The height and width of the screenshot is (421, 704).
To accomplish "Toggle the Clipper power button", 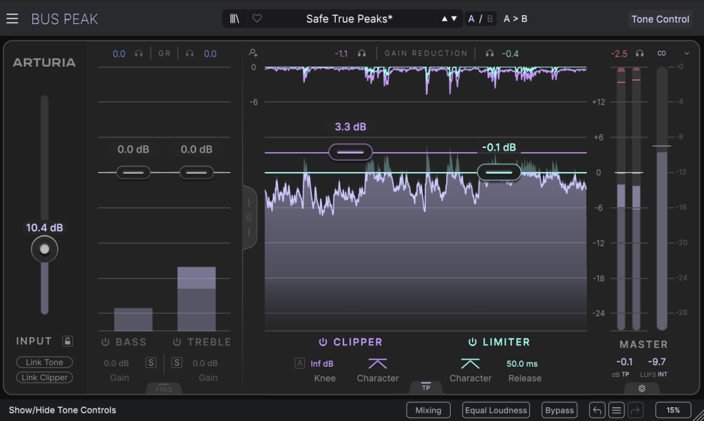I will click(x=323, y=342).
